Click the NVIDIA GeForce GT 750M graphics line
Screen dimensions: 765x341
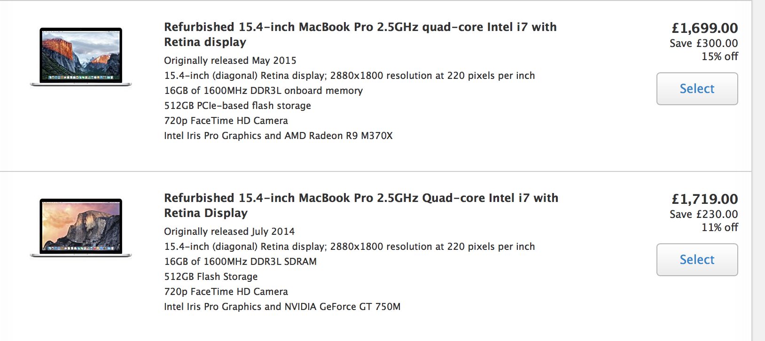(282, 307)
